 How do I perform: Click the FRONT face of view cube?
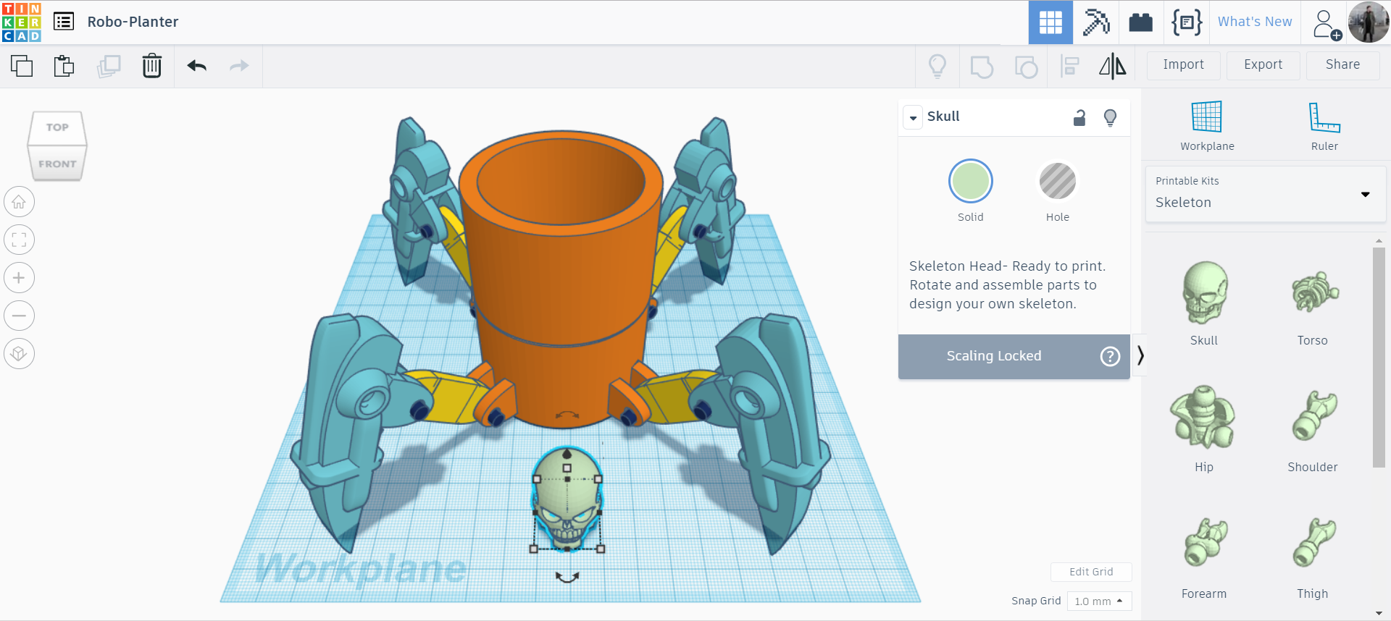tap(57, 164)
